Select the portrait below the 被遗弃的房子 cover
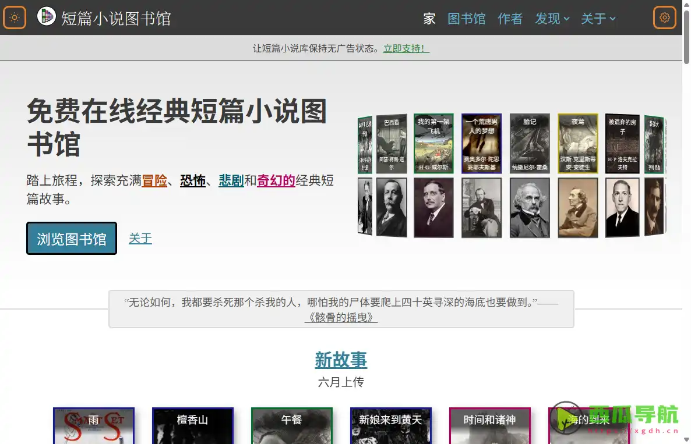691x444 pixels. [x=622, y=207]
